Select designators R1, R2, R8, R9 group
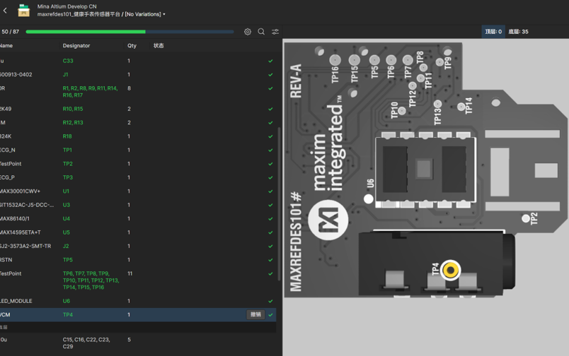 click(x=90, y=92)
